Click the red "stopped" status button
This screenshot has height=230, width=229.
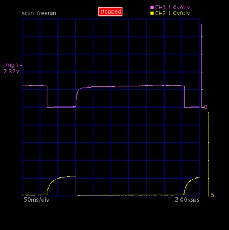111,12
